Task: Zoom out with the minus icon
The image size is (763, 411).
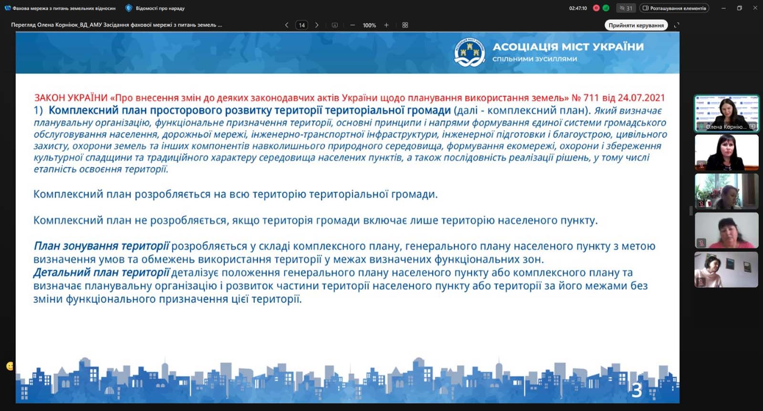Action: [x=352, y=25]
